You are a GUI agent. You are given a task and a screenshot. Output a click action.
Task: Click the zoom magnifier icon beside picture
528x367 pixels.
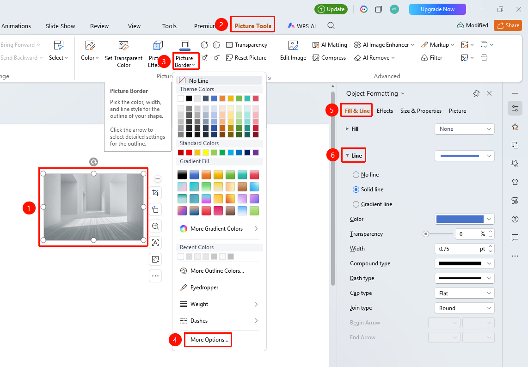155,226
